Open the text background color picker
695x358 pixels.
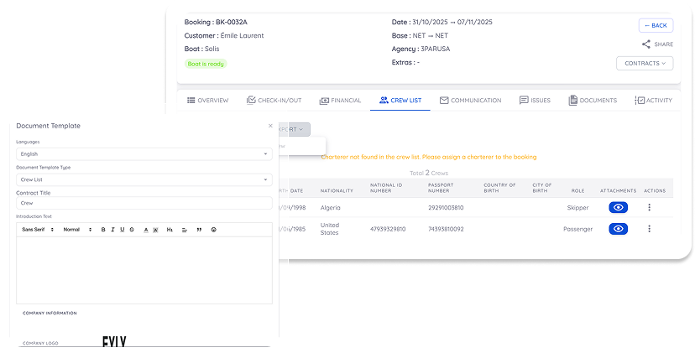(x=155, y=230)
